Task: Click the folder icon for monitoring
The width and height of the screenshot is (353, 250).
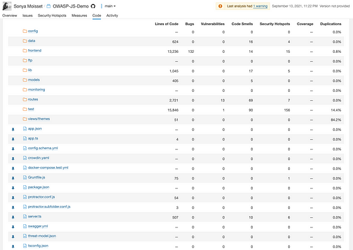Action: click(25, 89)
